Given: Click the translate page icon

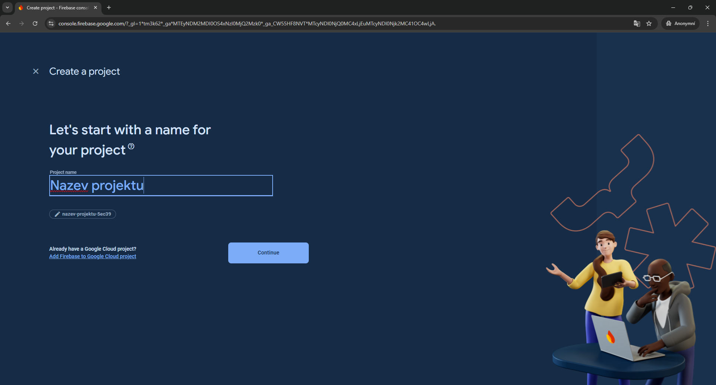Looking at the screenshot, I should point(637,24).
